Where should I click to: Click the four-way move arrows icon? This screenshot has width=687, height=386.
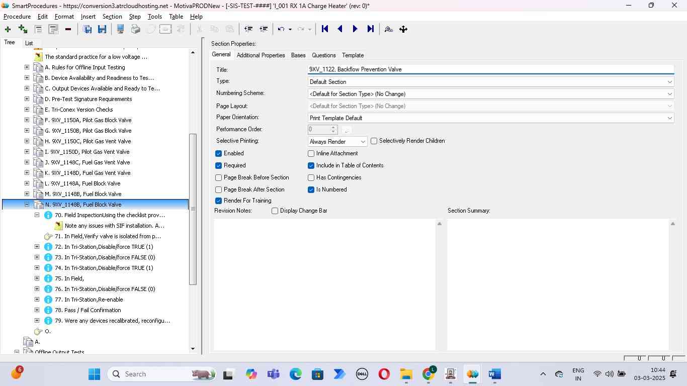click(x=403, y=29)
